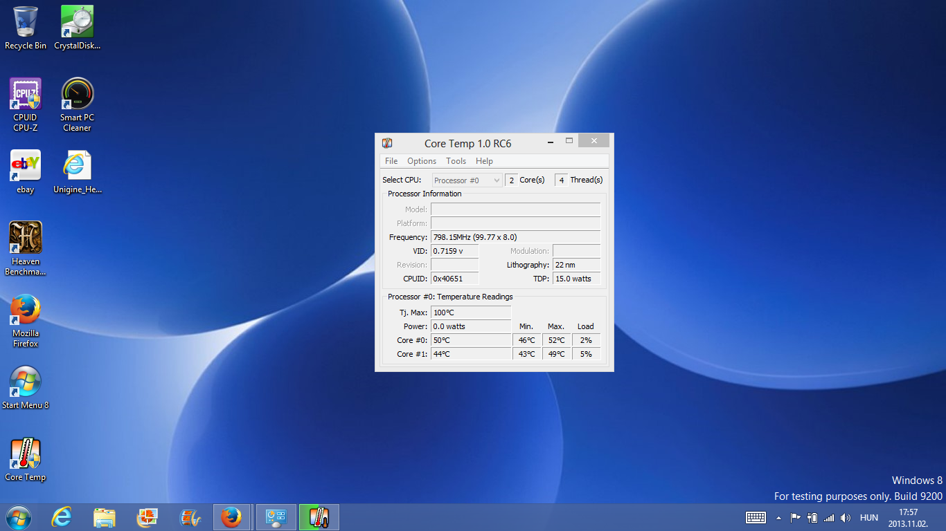The width and height of the screenshot is (946, 531).
Task: Select the Heaven Benchmark desktop icon
Action: (26, 239)
